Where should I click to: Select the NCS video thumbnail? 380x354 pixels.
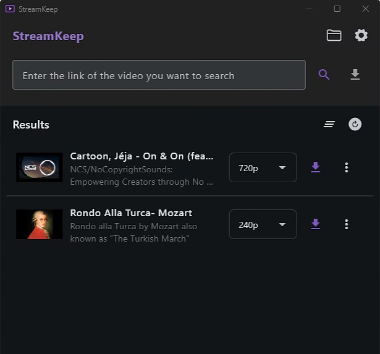[40, 167]
